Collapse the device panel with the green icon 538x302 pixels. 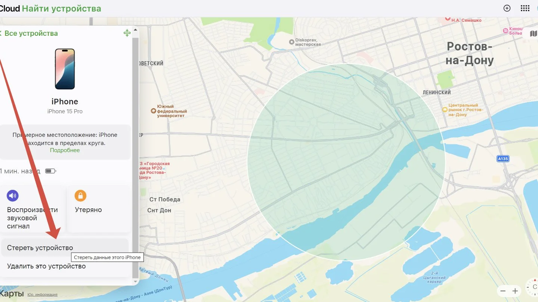click(x=127, y=33)
